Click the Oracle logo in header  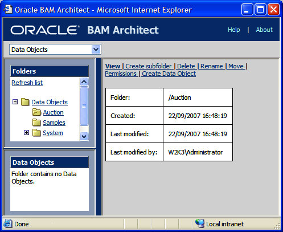(x=45, y=30)
